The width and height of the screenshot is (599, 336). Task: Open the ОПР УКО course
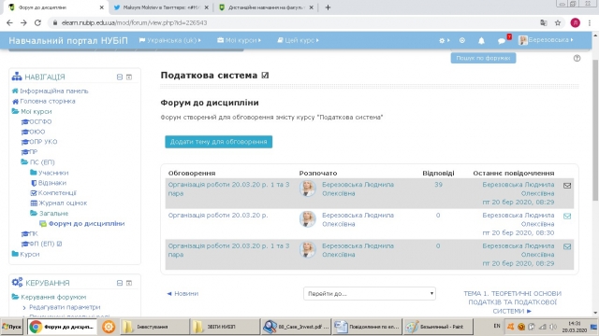click(43, 142)
